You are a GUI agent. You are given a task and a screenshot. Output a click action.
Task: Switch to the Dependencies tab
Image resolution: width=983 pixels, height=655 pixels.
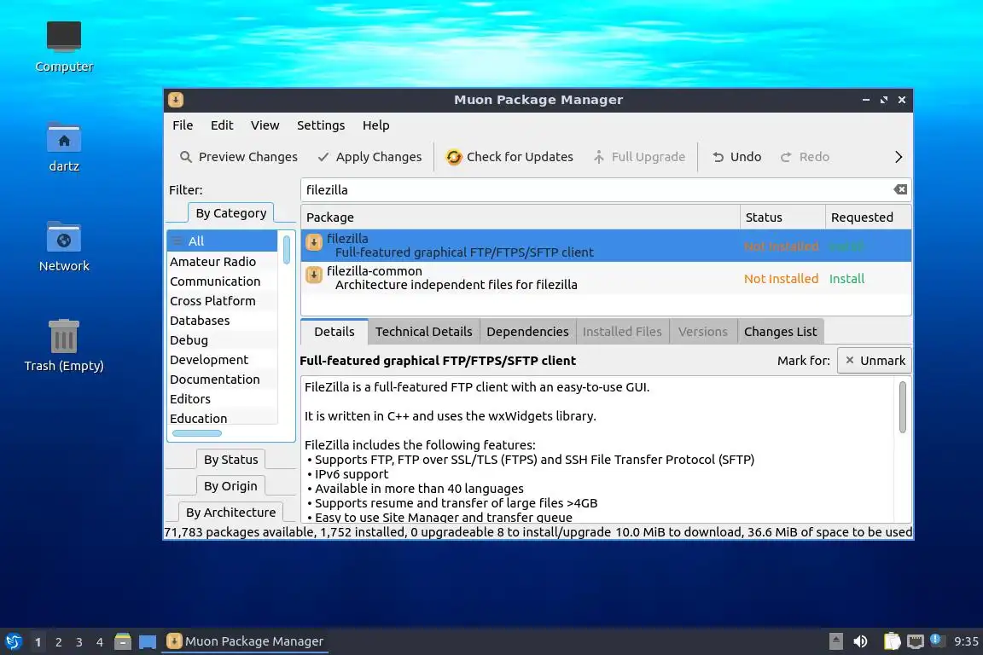point(528,332)
